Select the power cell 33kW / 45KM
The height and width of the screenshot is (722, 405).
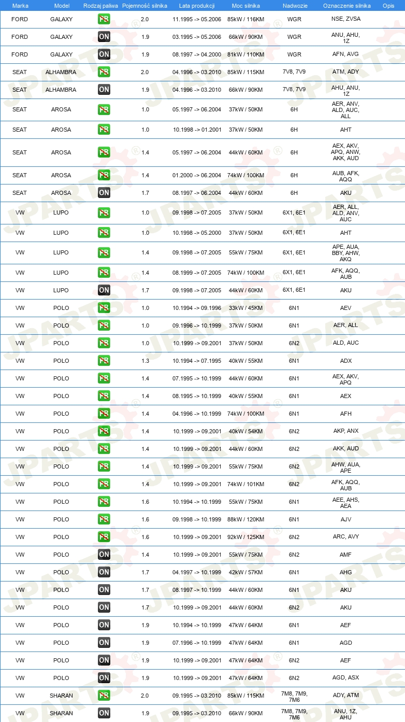click(245, 308)
